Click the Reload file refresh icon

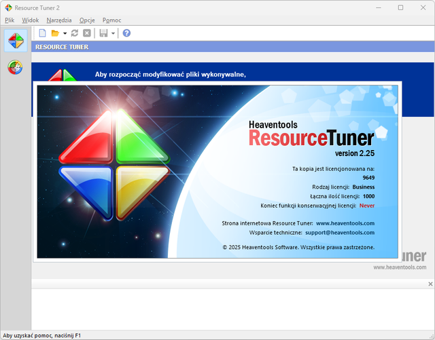[75, 33]
